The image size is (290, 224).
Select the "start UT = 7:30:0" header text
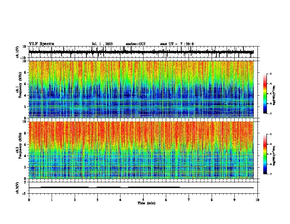177,44
